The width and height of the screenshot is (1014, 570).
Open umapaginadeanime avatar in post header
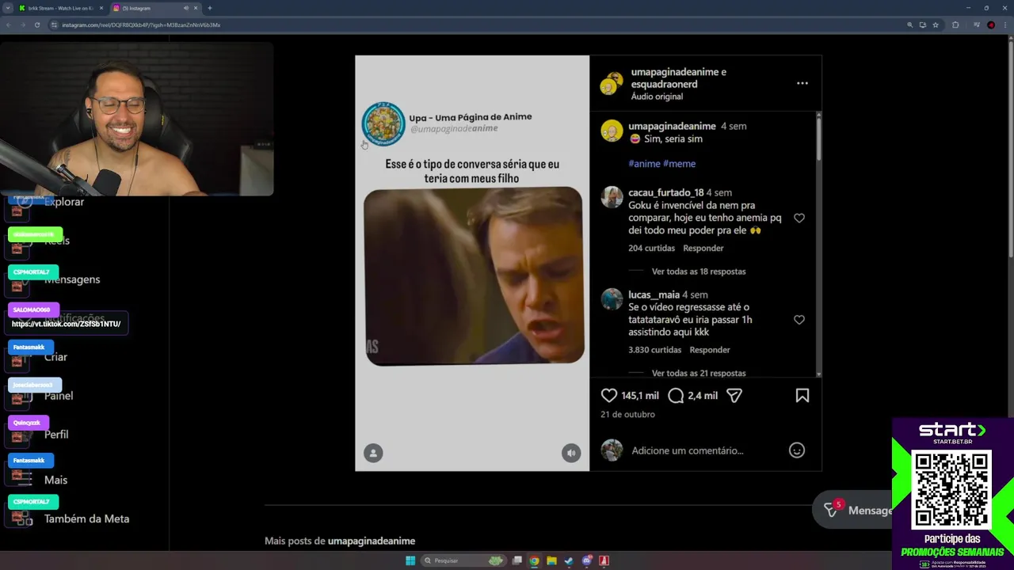click(612, 83)
